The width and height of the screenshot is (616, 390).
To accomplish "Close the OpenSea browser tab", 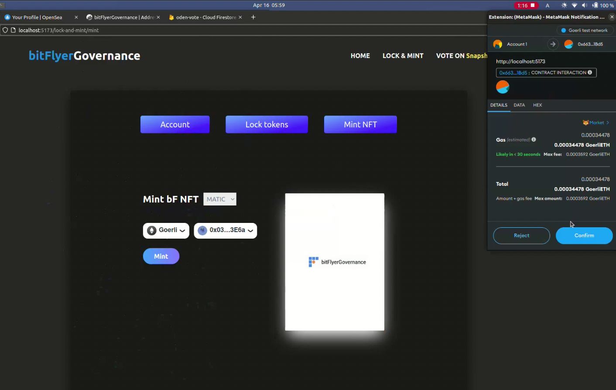I will pos(76,17).
